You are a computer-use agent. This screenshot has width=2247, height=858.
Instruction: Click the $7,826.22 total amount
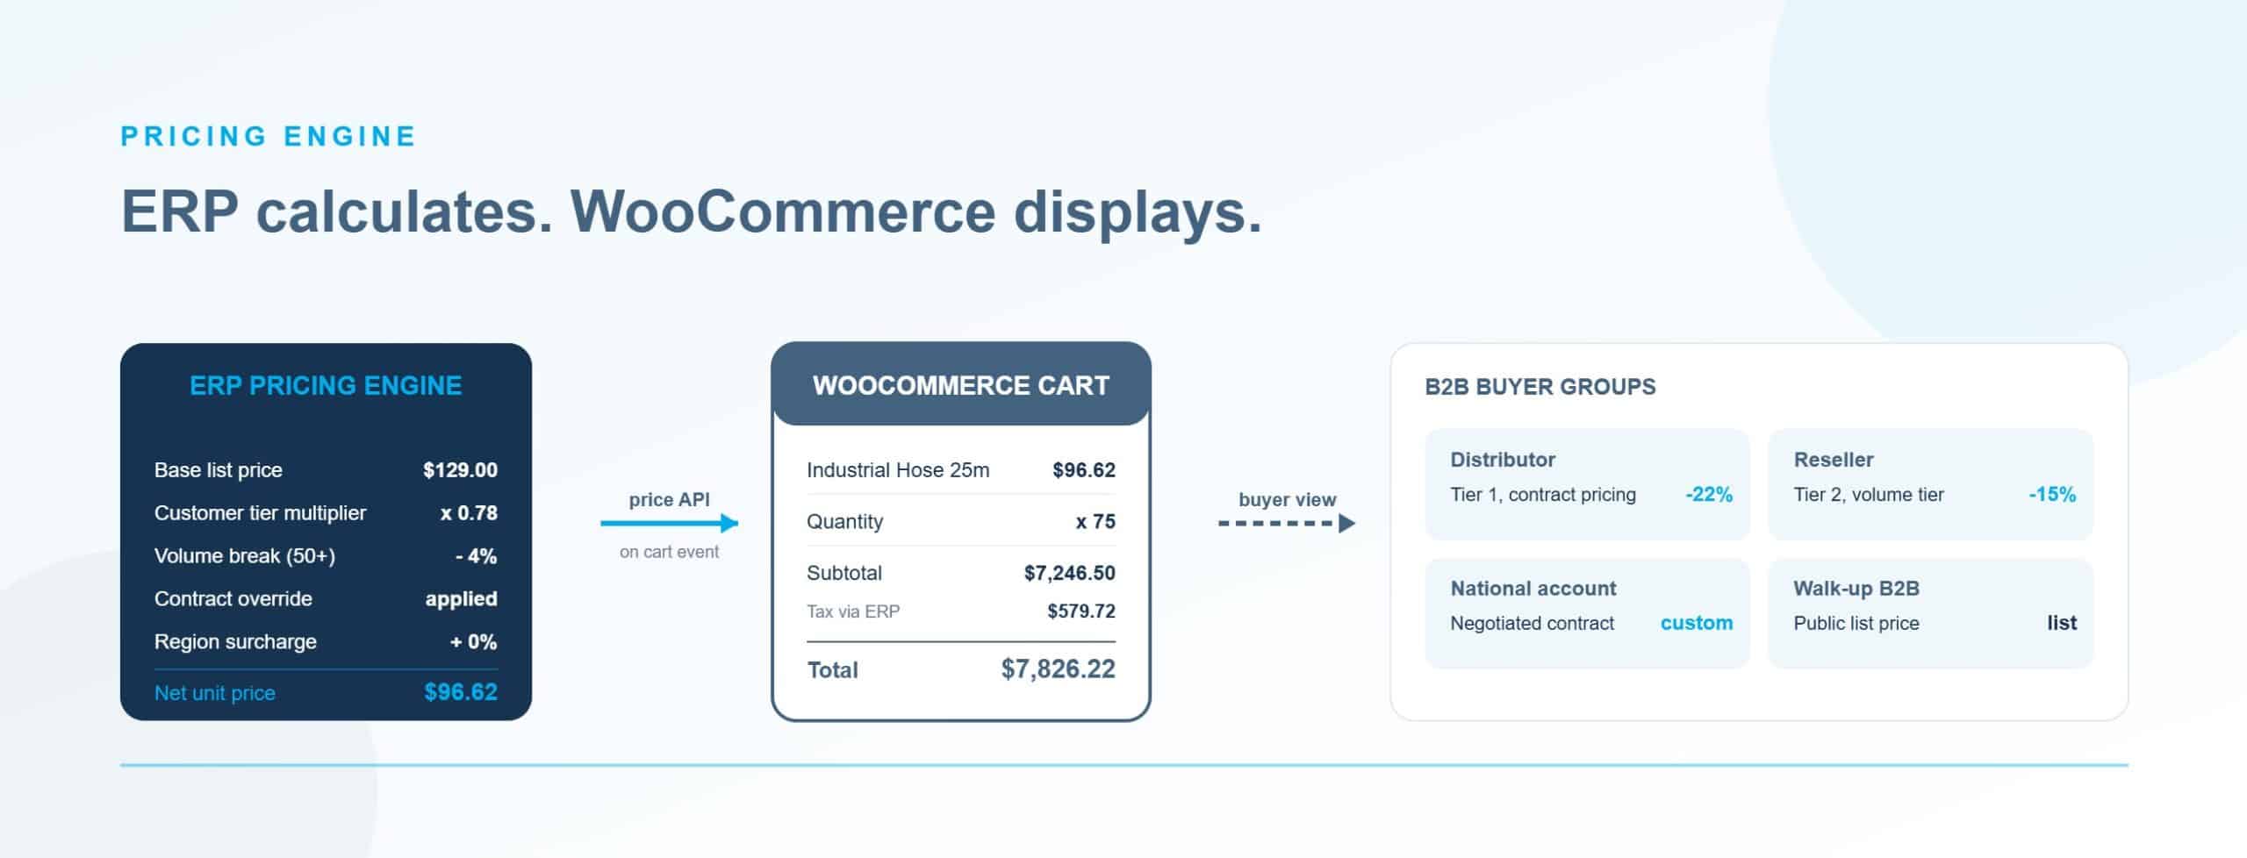(1059, 669)
